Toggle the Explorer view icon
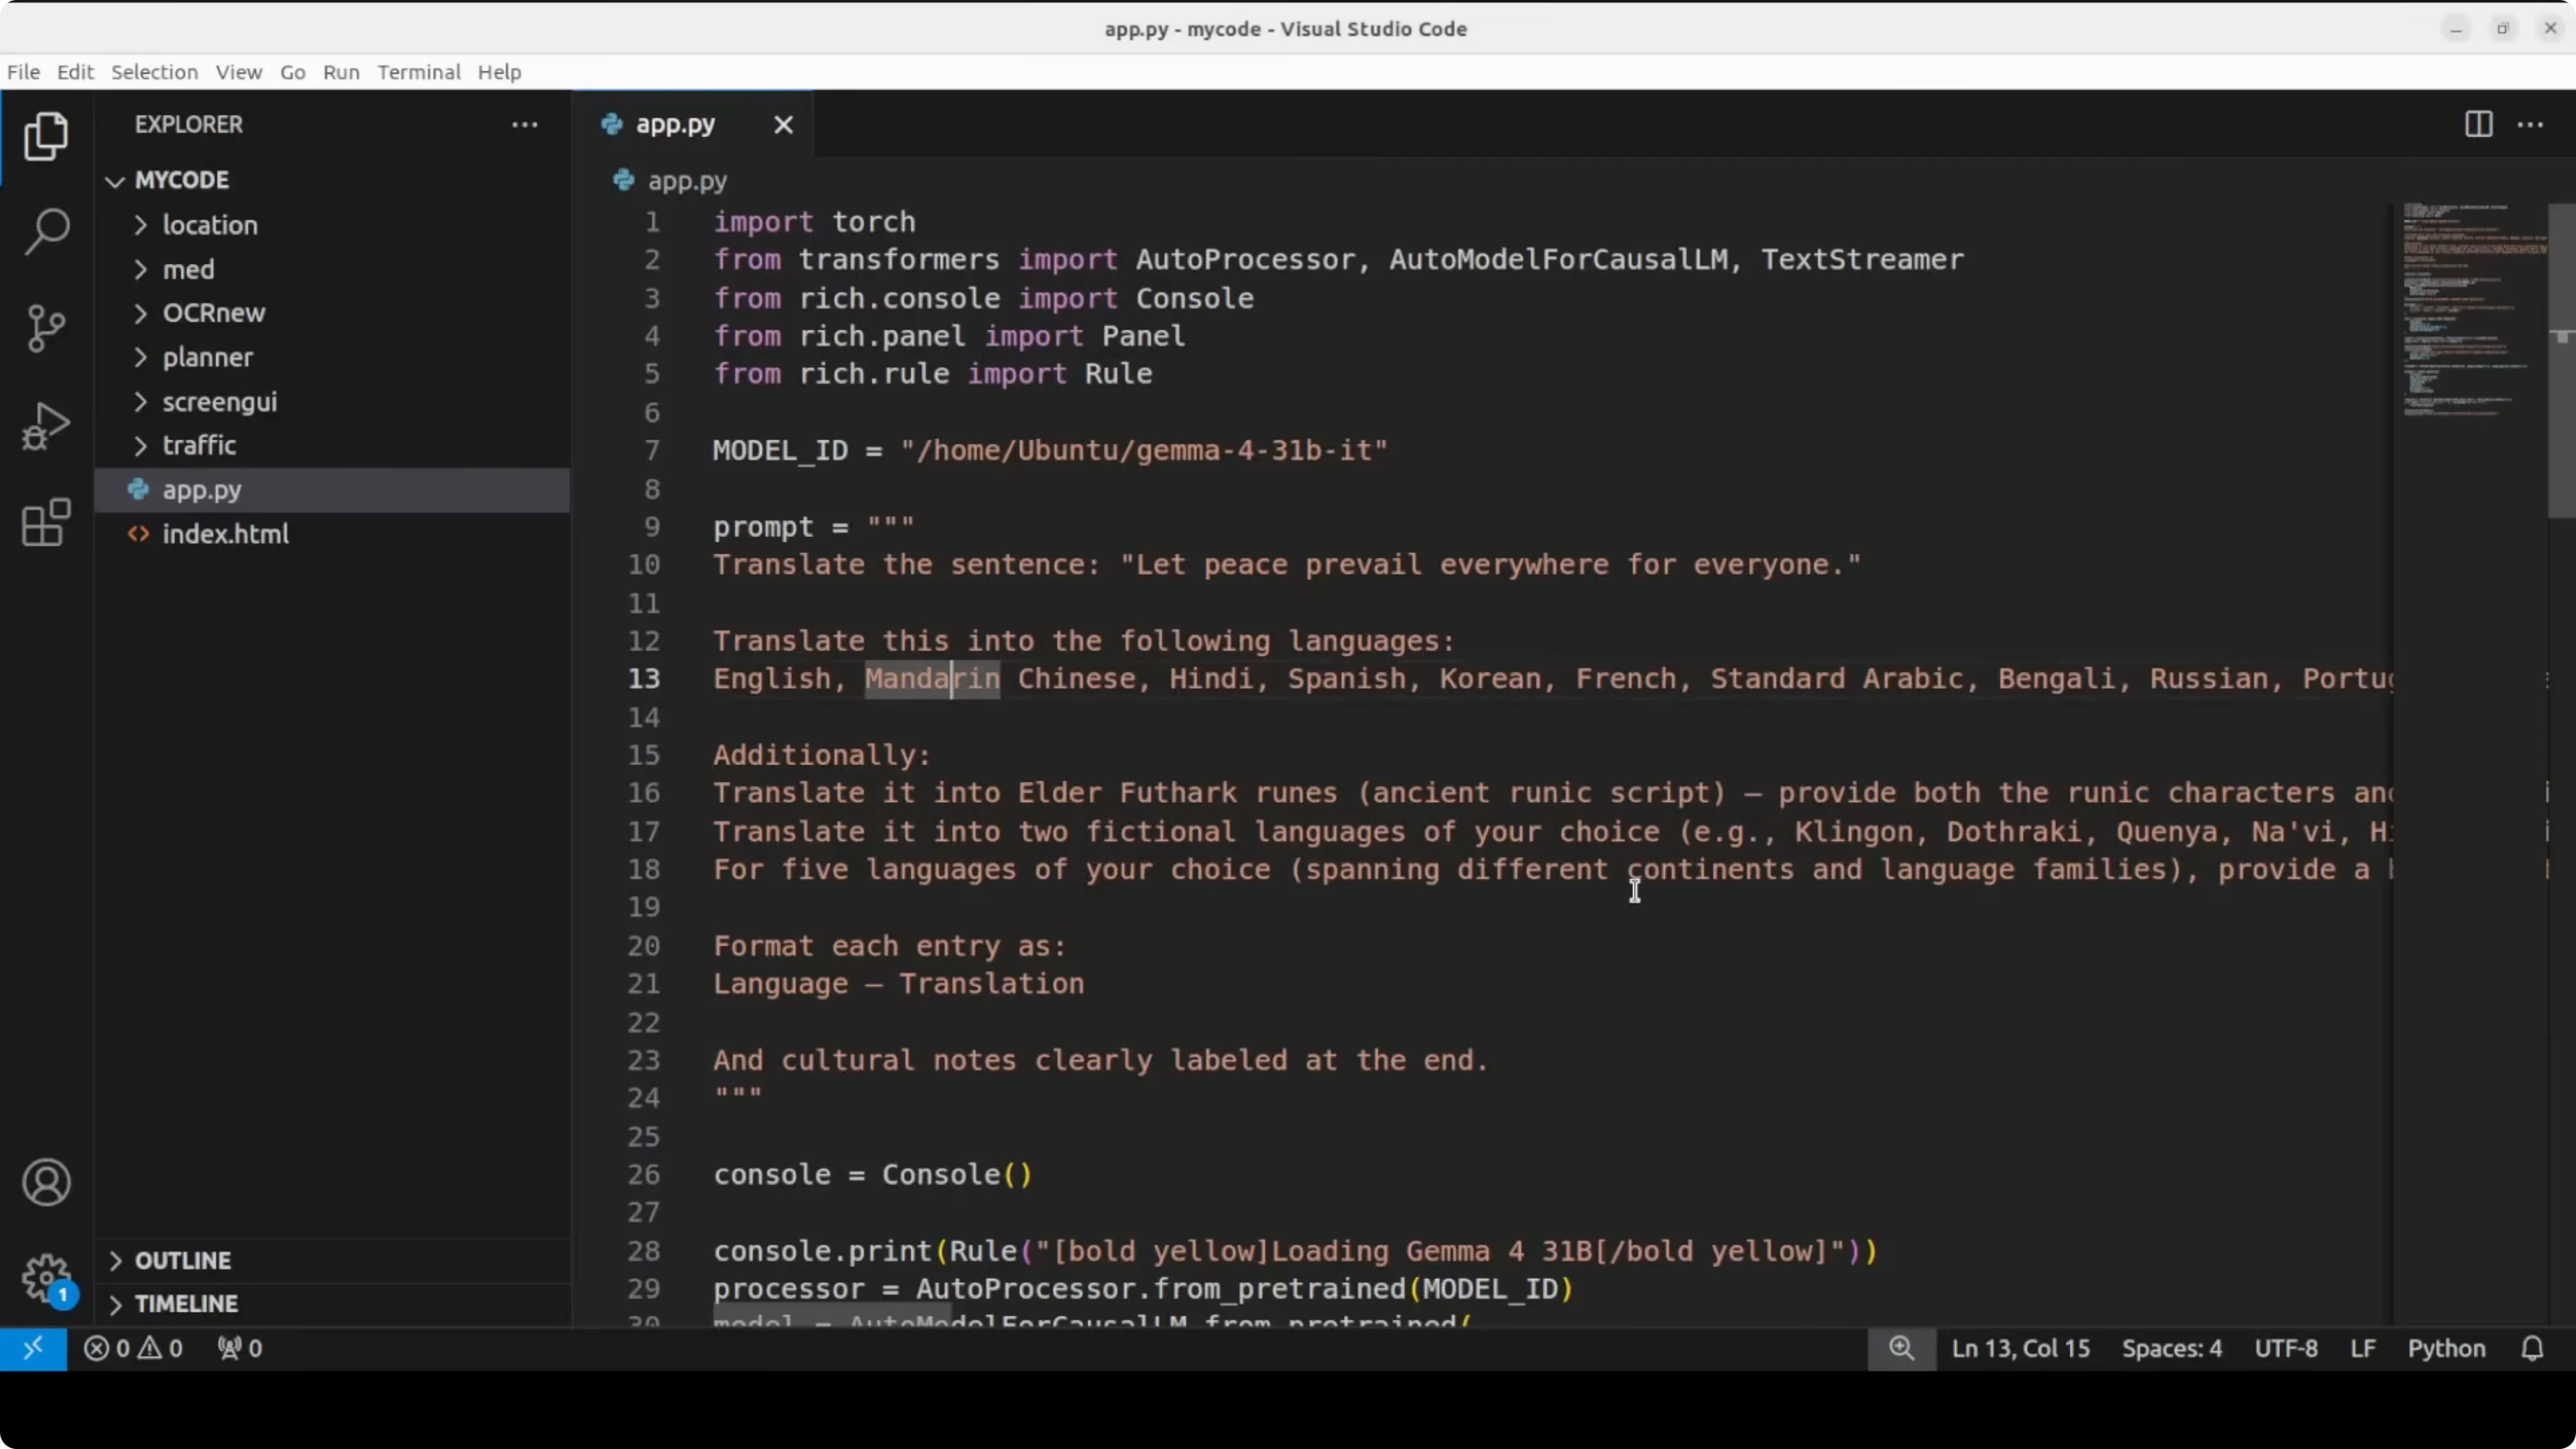The height and width of the screenshot is (1449, 2576). pyautogui.click(x=46, y=136)
